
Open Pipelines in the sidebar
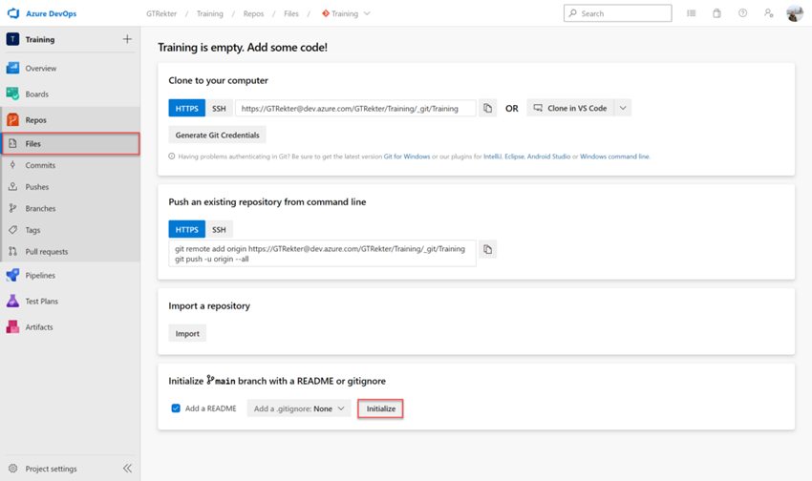(40, 276)
